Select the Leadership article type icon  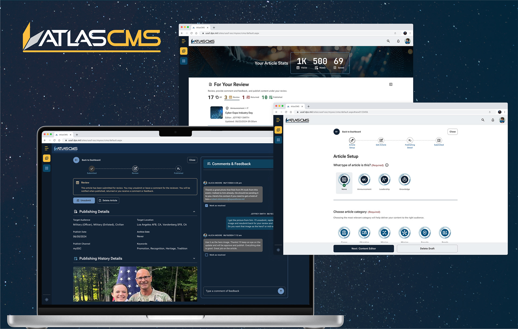click(384, 179)
